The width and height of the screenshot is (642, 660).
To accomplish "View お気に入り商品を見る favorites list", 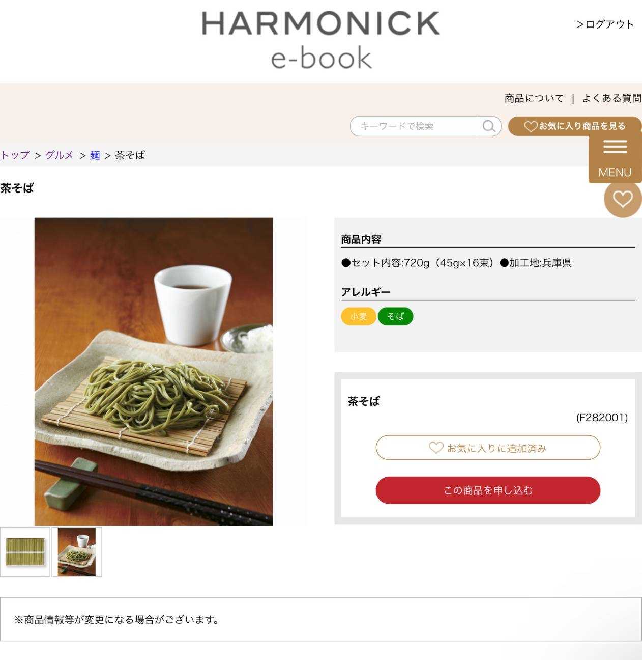I will (575, 126).
